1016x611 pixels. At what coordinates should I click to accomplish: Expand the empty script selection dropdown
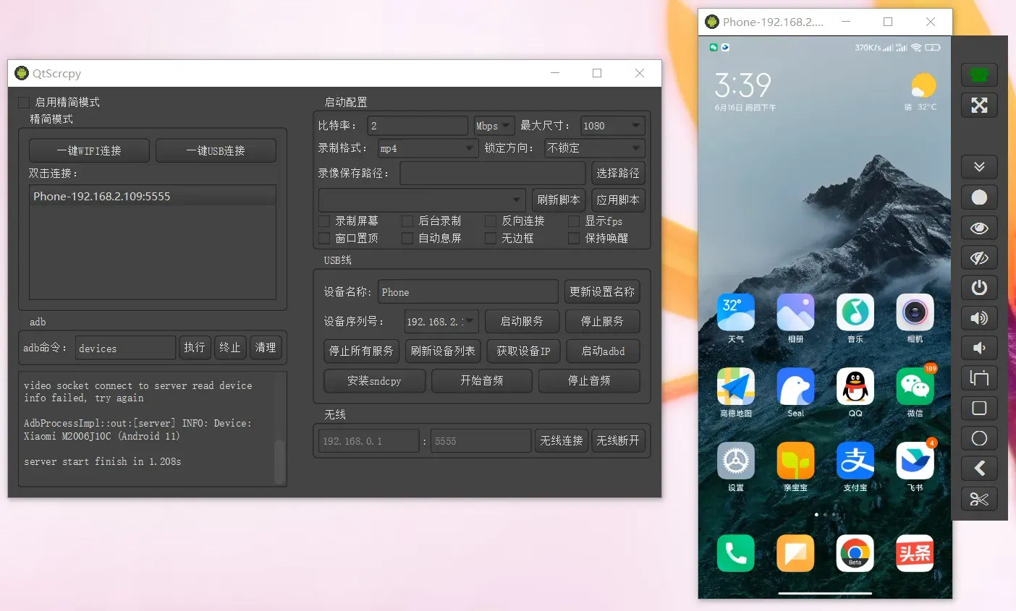(x=422, y=200)
